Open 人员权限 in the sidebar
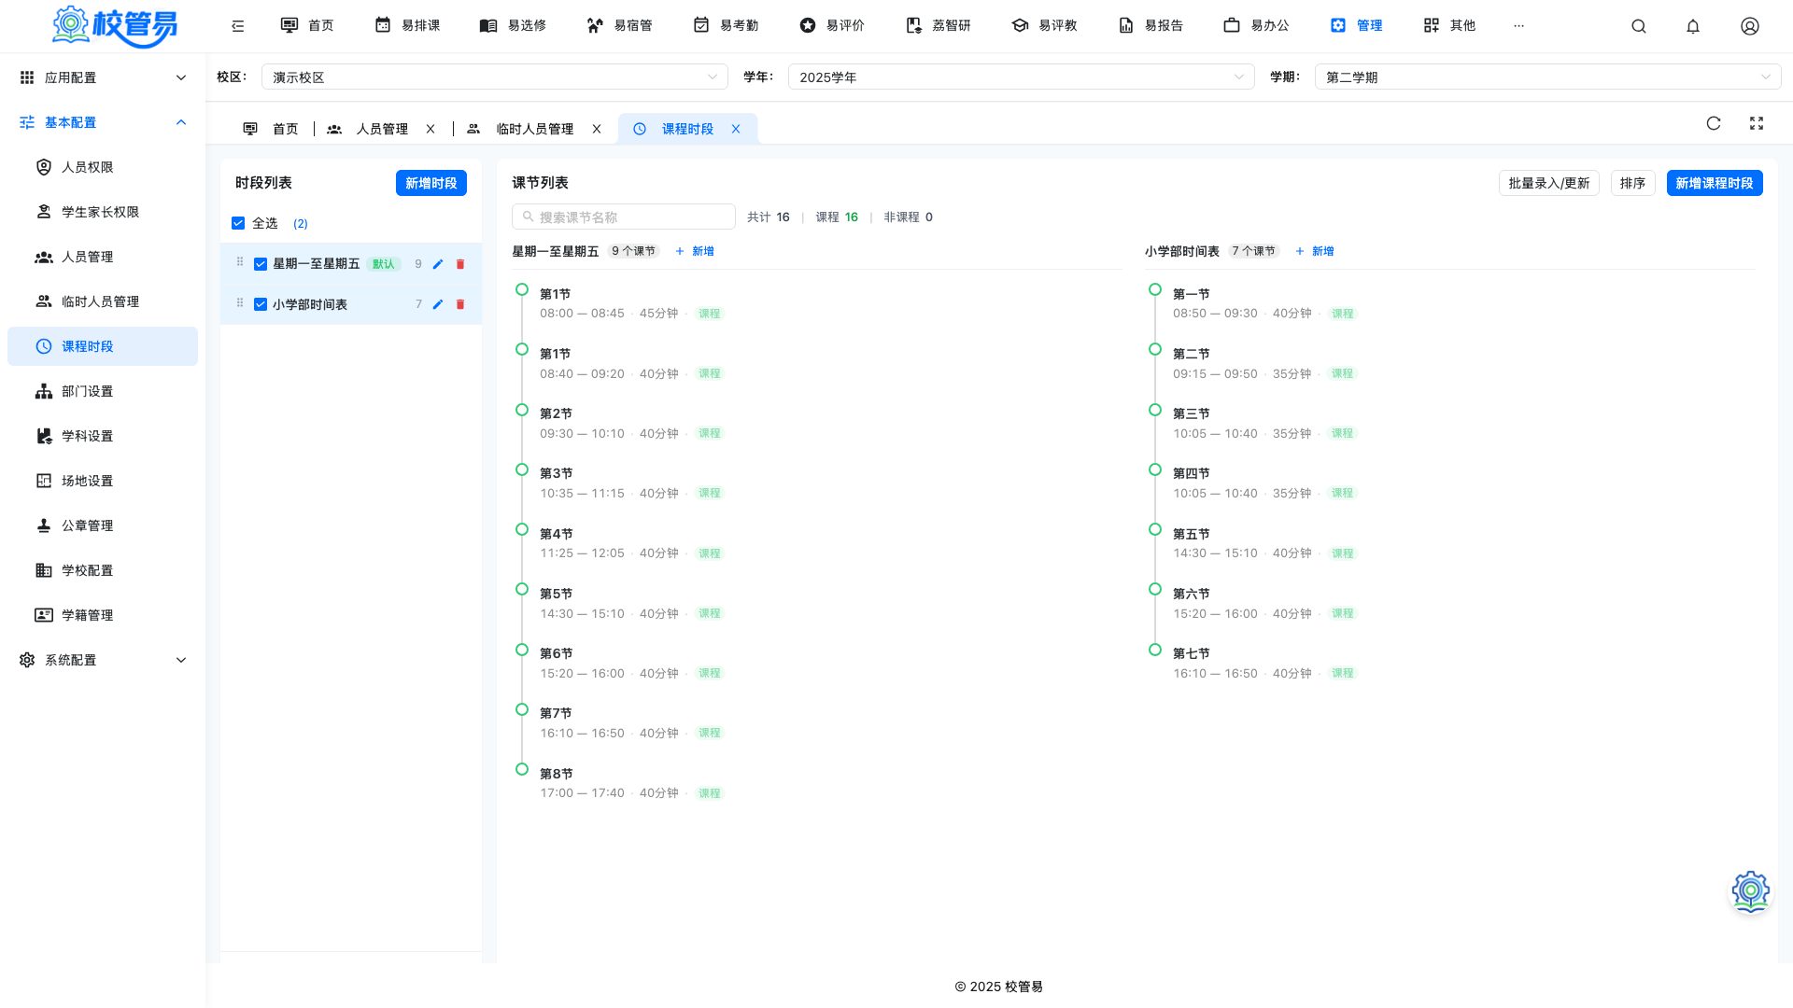This screenshot has height=1008, width=1793. [103, 167]
